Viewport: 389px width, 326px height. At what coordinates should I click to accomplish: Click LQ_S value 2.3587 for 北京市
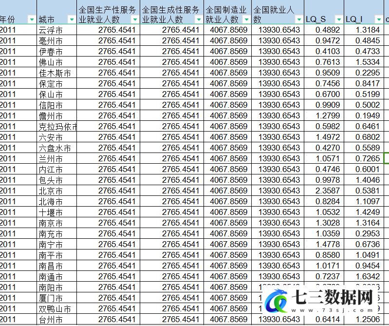(328, 191)
